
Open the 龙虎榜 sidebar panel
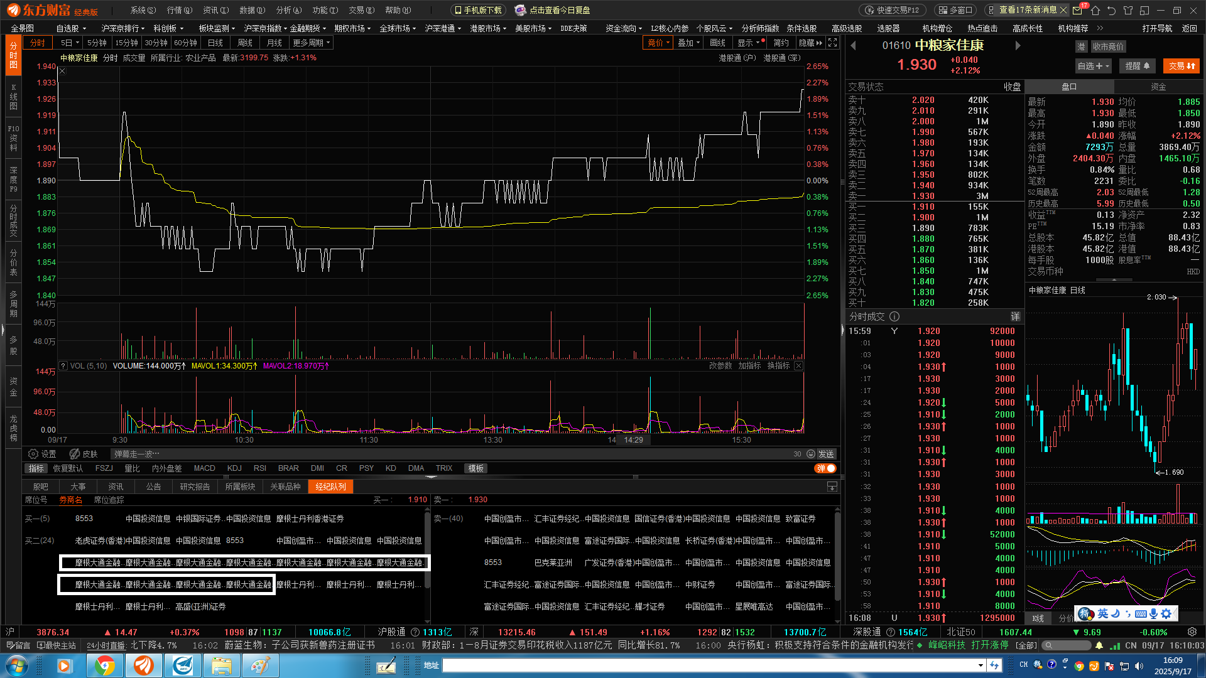pyautogui.click(x=13, y=428)
